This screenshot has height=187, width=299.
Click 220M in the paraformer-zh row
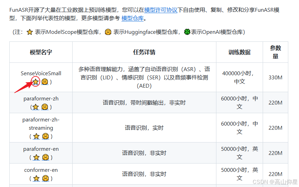coord(275,103)
